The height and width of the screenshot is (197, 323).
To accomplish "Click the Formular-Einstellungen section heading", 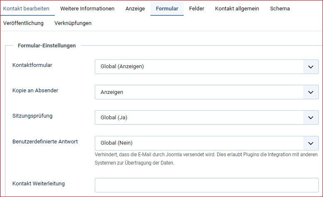I will tap(47, 46).
